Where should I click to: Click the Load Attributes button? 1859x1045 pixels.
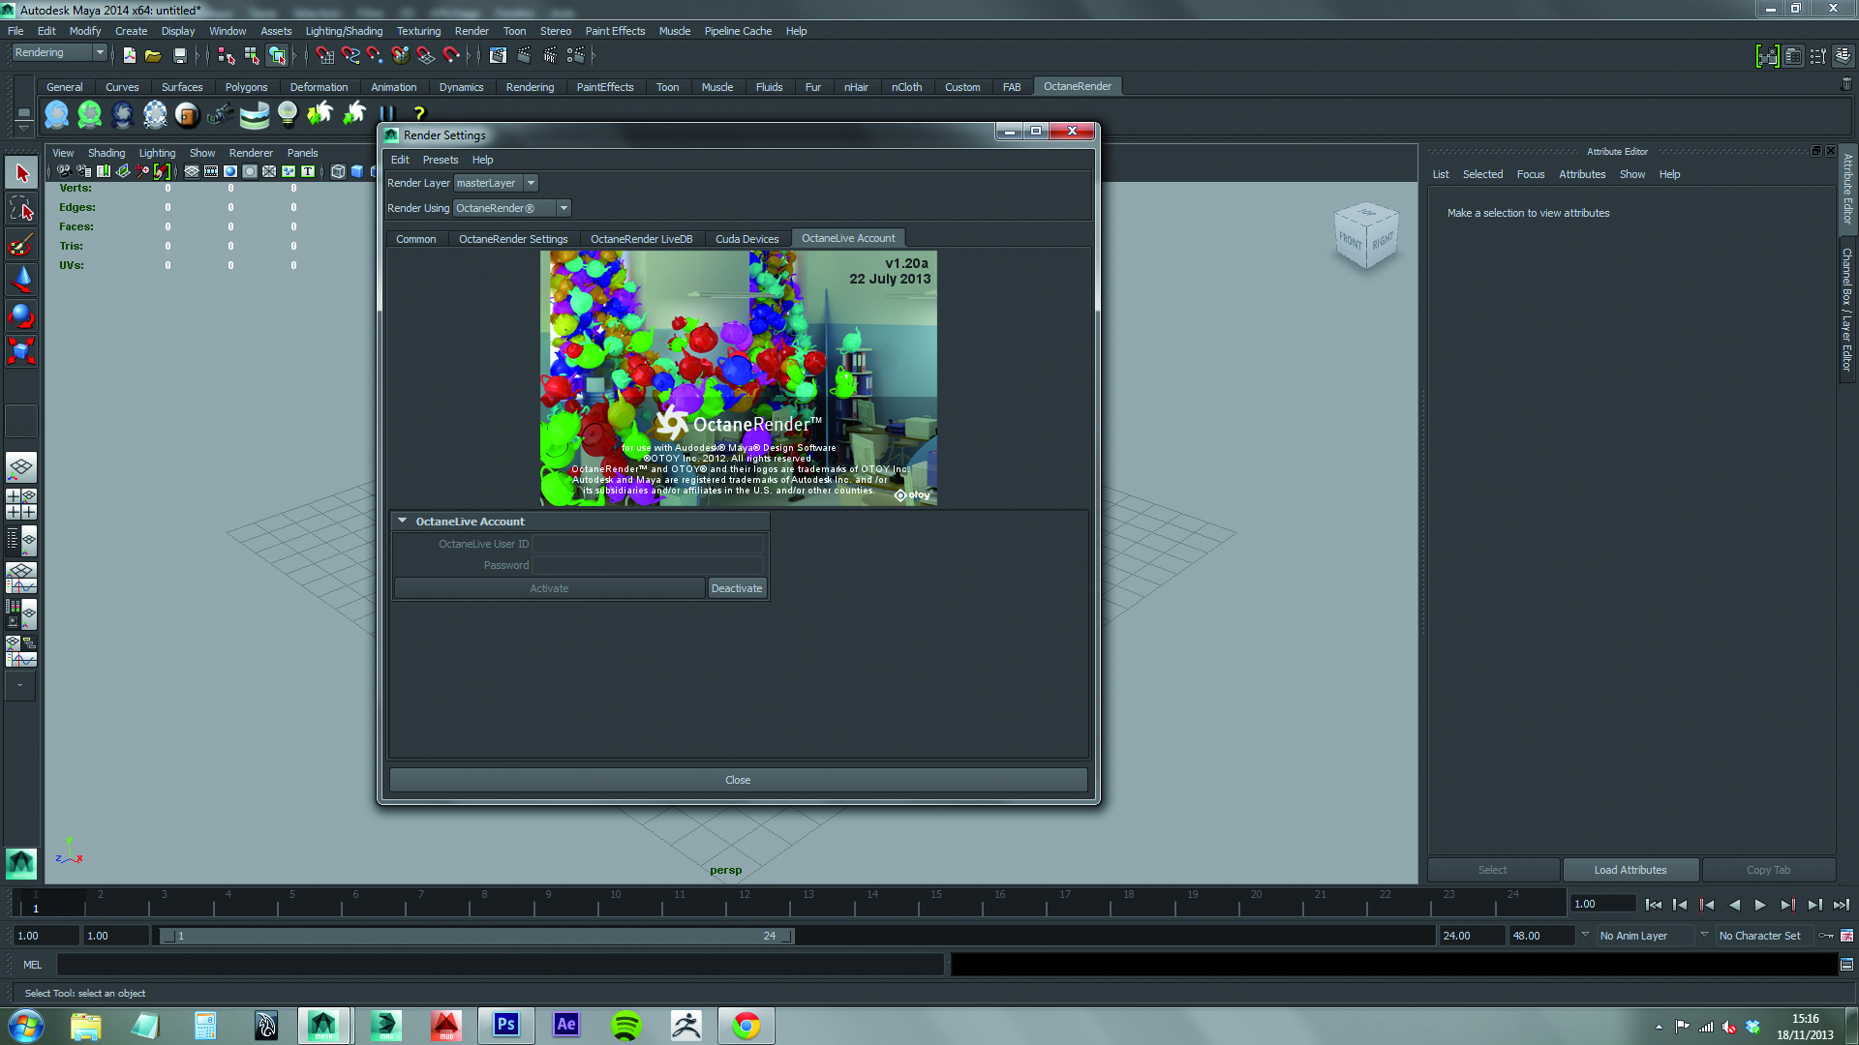click(x=1630, y=870)
